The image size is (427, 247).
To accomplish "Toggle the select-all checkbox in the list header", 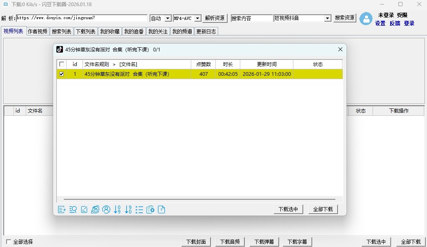I will coord(62,64).
